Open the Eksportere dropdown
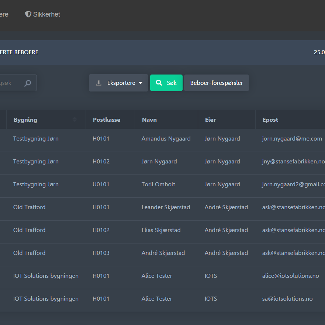Screen dimensions: 325x325 [118, 83]
